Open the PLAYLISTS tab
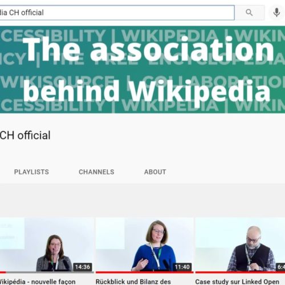Viewport: 285px width, 285px height. tap(31, 172)
